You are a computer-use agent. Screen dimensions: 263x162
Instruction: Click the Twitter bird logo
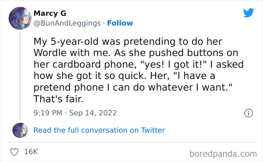(248, 13)
